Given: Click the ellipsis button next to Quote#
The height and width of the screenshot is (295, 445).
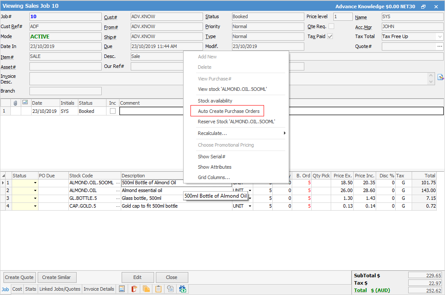Looking at the screenshot, I should 440,46.
